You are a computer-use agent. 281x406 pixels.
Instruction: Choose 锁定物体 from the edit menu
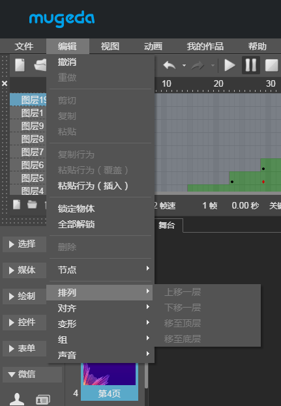[x=100, y=209]
